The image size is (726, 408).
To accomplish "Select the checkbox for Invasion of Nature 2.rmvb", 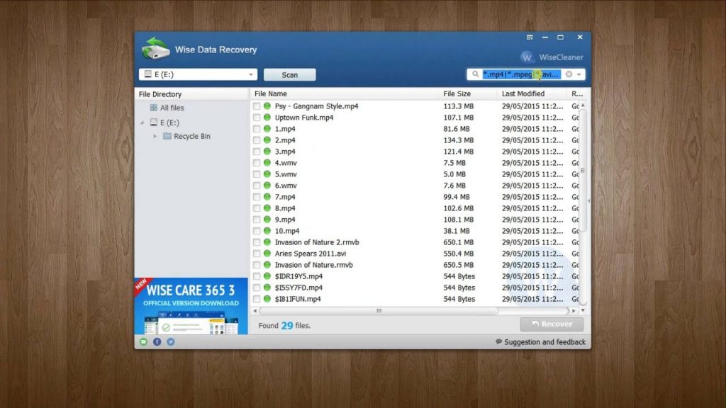I will click(257, 242).
